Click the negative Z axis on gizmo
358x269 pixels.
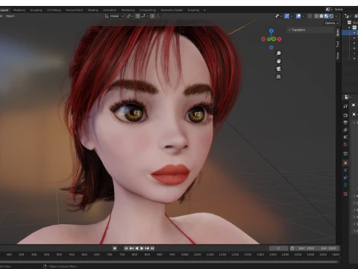[271, 47]
